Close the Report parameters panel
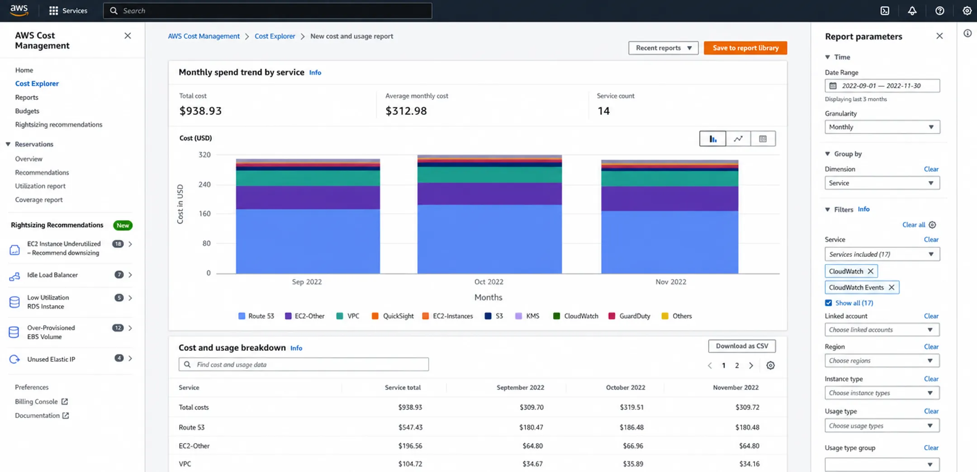The height and width of the screenshot is (472, 977). pyautogui.click(x=939, y=36)
